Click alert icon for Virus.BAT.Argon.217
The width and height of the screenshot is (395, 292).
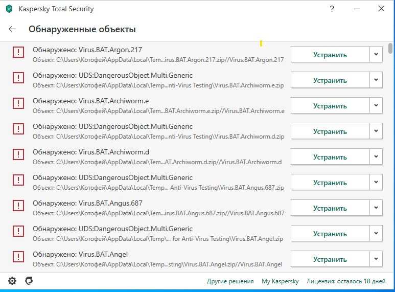pyautogui.click(x=18, y=52)
